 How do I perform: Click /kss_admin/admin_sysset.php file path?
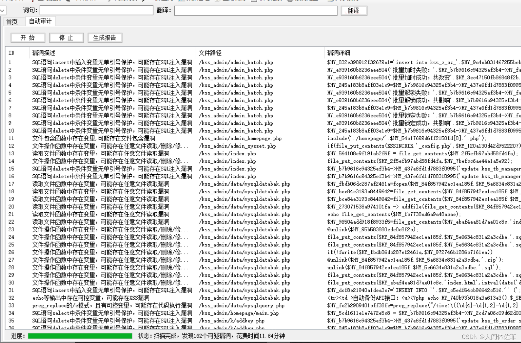click(x=237, y=146)
